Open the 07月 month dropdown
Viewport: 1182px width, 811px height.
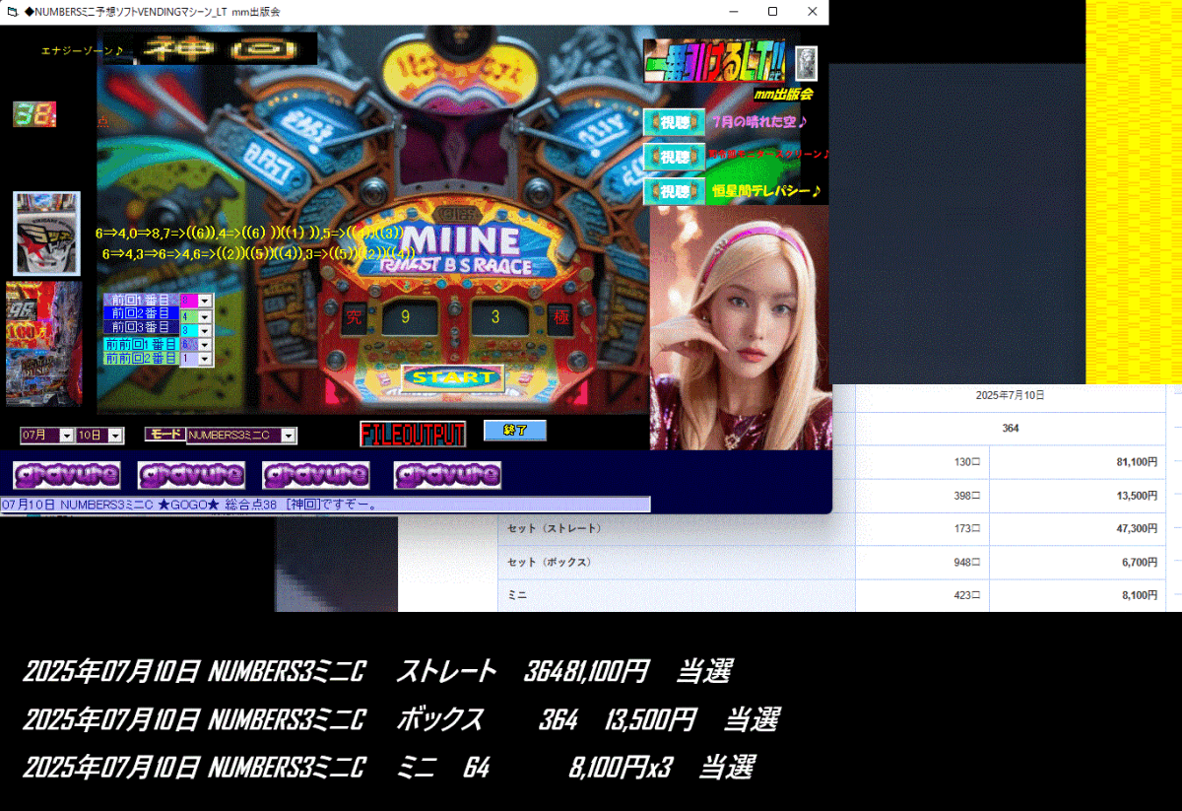tap(67, 435)
